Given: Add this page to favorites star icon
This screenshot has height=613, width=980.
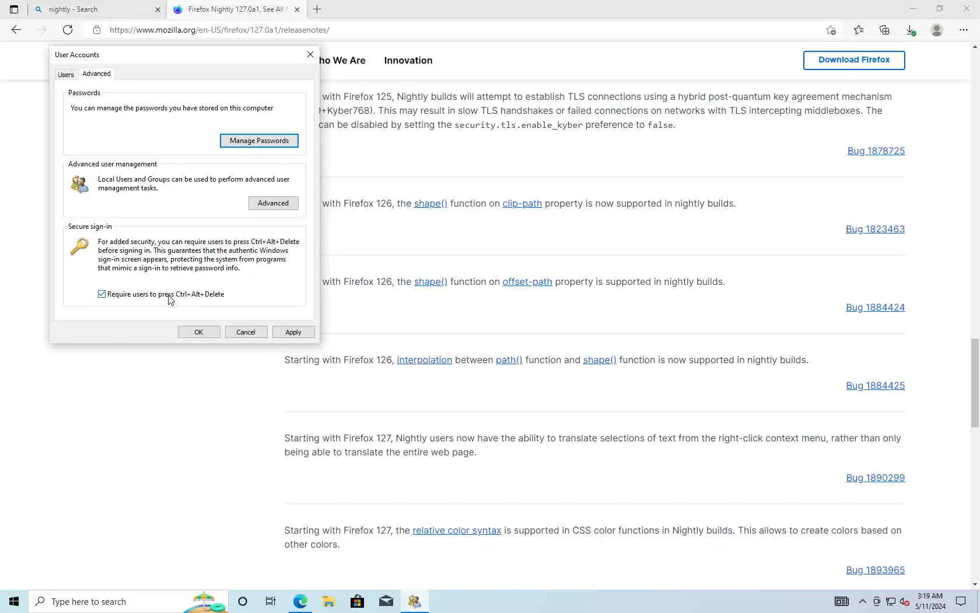Looking at the screenshot, I should point(831,30).
